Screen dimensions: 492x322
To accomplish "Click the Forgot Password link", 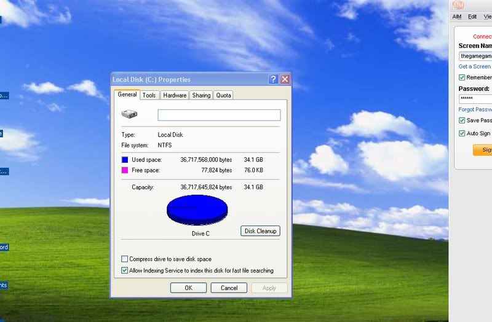I will pos(475,109).
